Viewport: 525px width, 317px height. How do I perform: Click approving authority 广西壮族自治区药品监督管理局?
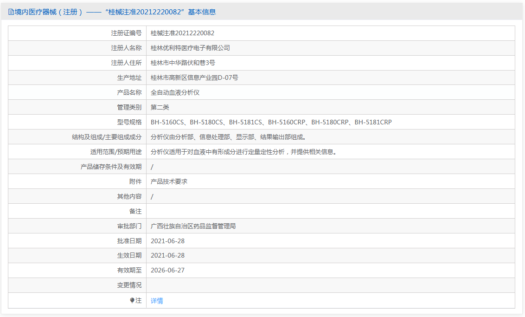pyautogui.click(x=193, y=226)
